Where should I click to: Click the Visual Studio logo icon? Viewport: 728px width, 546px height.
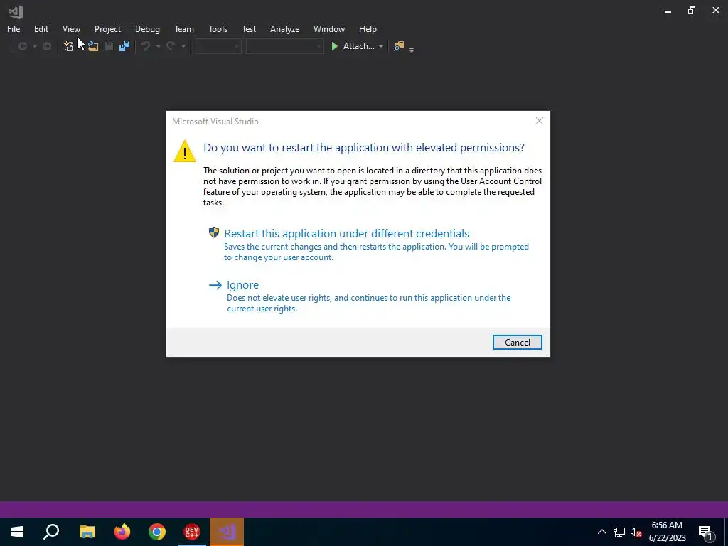point(16,11)
